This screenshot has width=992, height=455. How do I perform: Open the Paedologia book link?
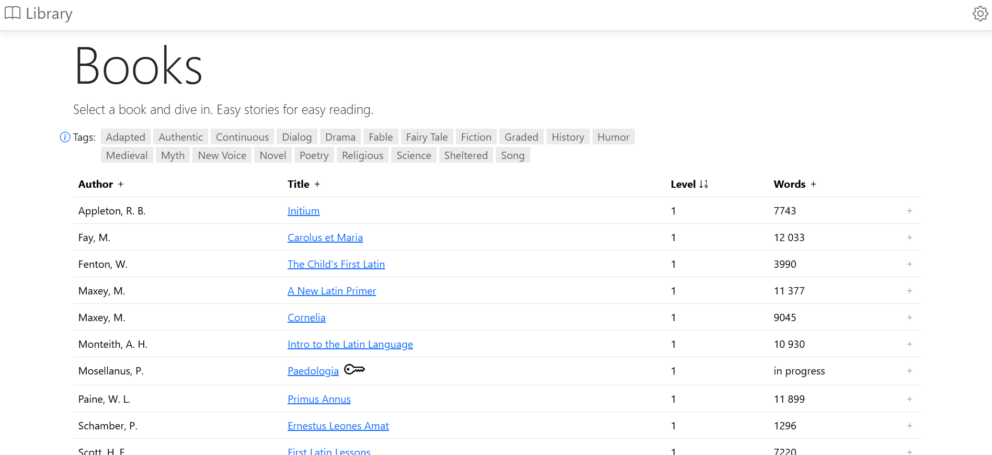pyautogui.click(x=313, y=371)
